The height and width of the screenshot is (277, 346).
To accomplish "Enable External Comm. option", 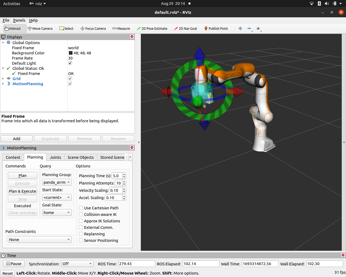I will pyautogui.click(x=81, y=227).
